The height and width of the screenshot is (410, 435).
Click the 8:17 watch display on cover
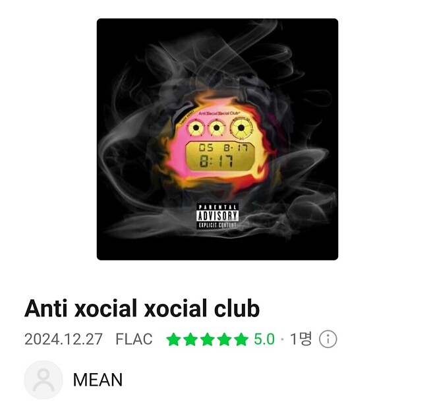[221, 156]
